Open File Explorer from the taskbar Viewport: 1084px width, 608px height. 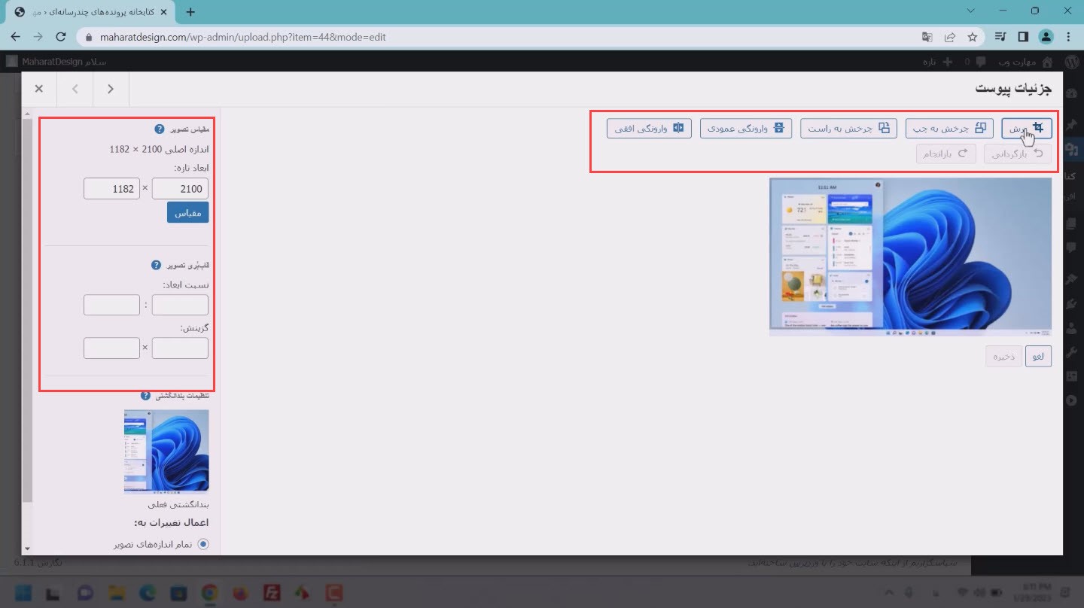pyautogui.click(x=115, y=594)
